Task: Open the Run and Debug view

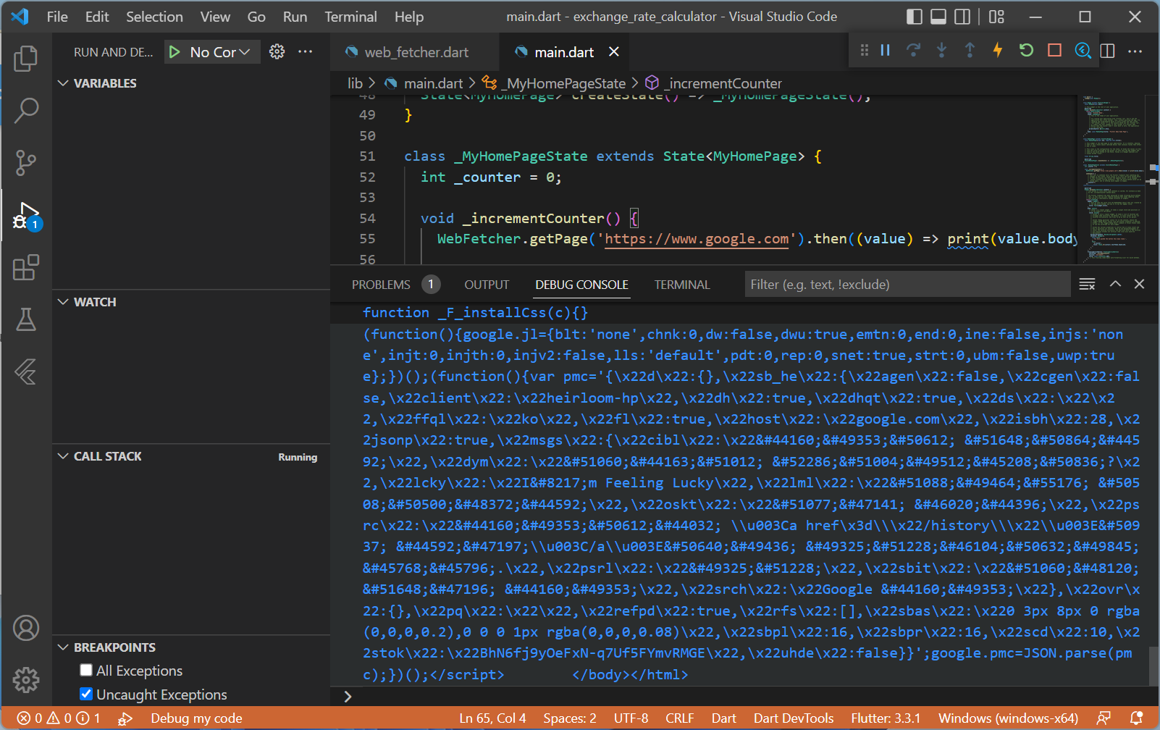Action: 26,216
